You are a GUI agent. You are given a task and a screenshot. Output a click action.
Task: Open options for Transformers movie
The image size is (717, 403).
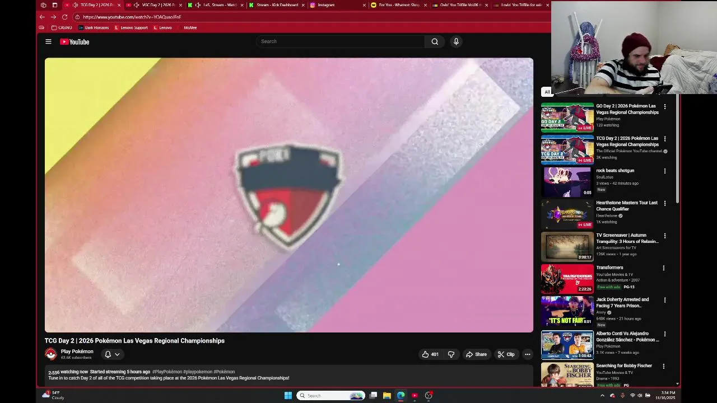click(664, 268)
